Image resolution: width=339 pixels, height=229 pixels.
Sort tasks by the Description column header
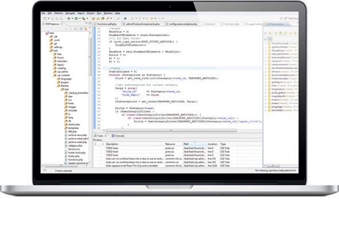click(x=112, y=144)
